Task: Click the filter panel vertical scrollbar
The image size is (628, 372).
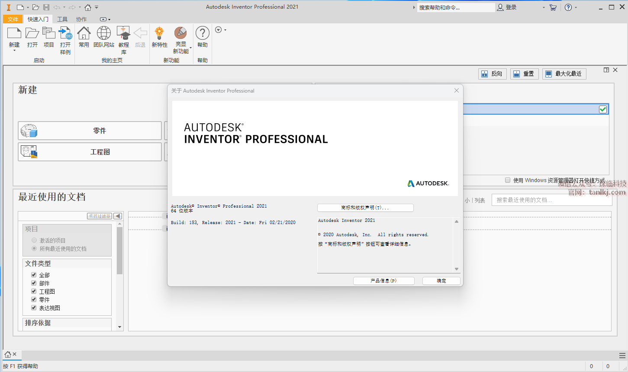Action: pyautogui.click(x=120, y=251)
